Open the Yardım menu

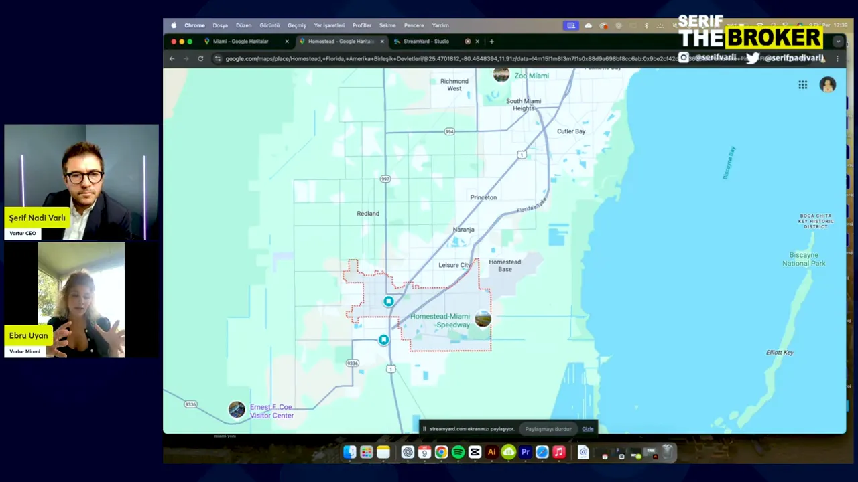click(x=440, y=25)
